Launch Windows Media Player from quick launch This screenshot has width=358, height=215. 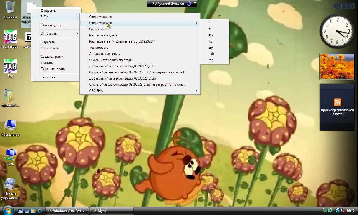click(x=33, y=211)
